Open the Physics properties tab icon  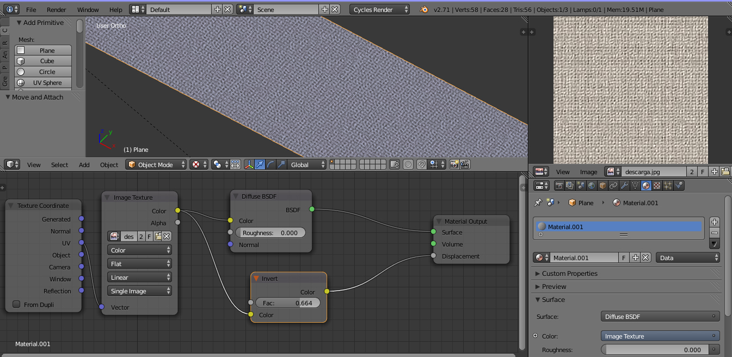coord(679,186)
